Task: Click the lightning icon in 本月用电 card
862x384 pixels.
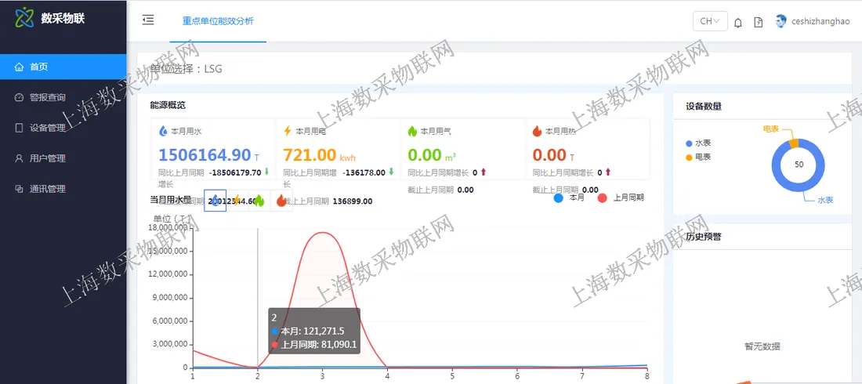Action: point(287,131)
